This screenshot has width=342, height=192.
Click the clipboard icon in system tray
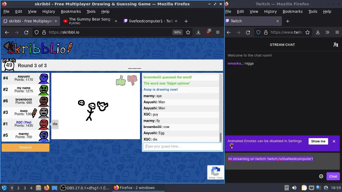(304, 188)
